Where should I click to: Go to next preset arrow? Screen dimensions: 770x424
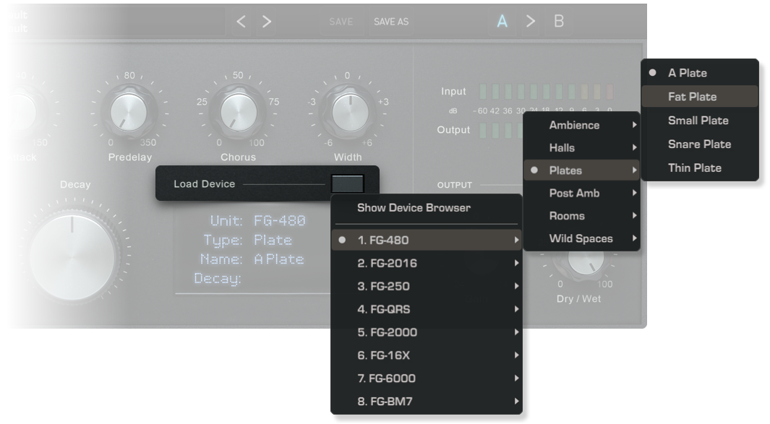267,22
